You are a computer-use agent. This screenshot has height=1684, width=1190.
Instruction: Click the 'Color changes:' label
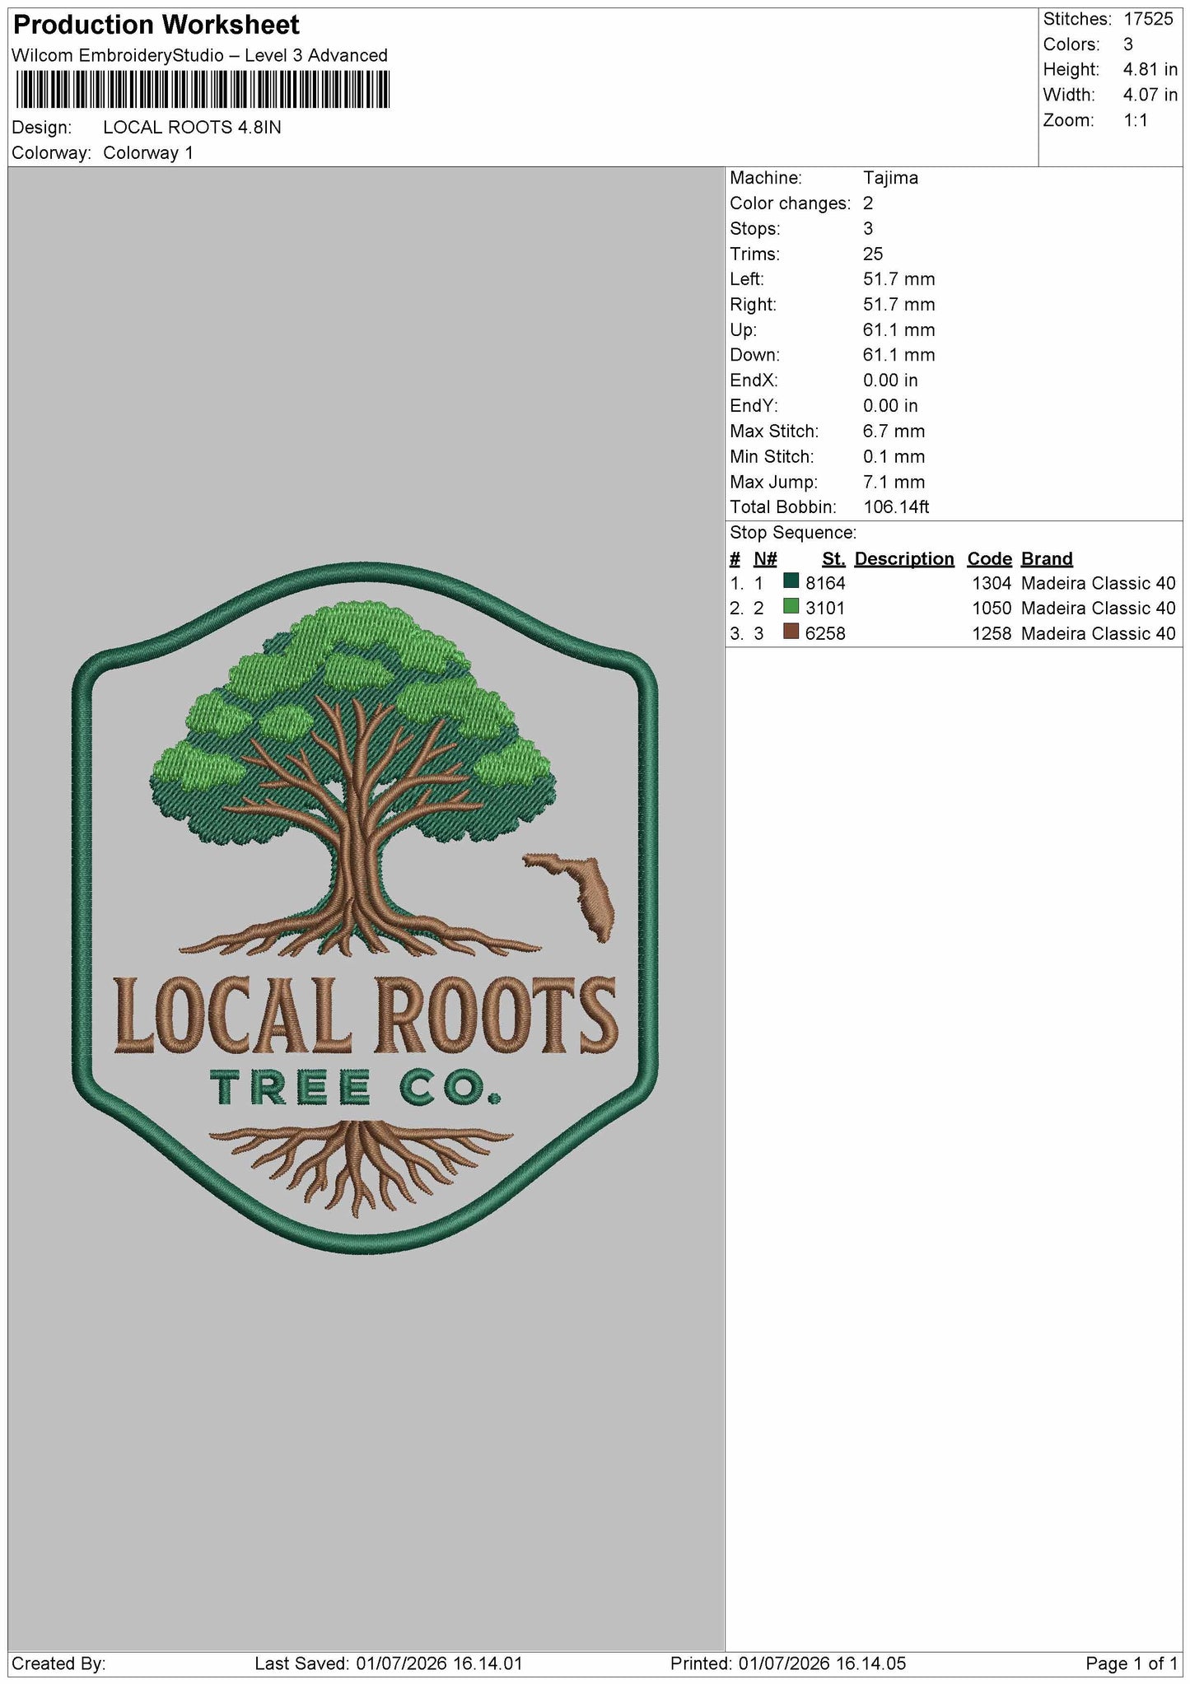pos(790,203)
